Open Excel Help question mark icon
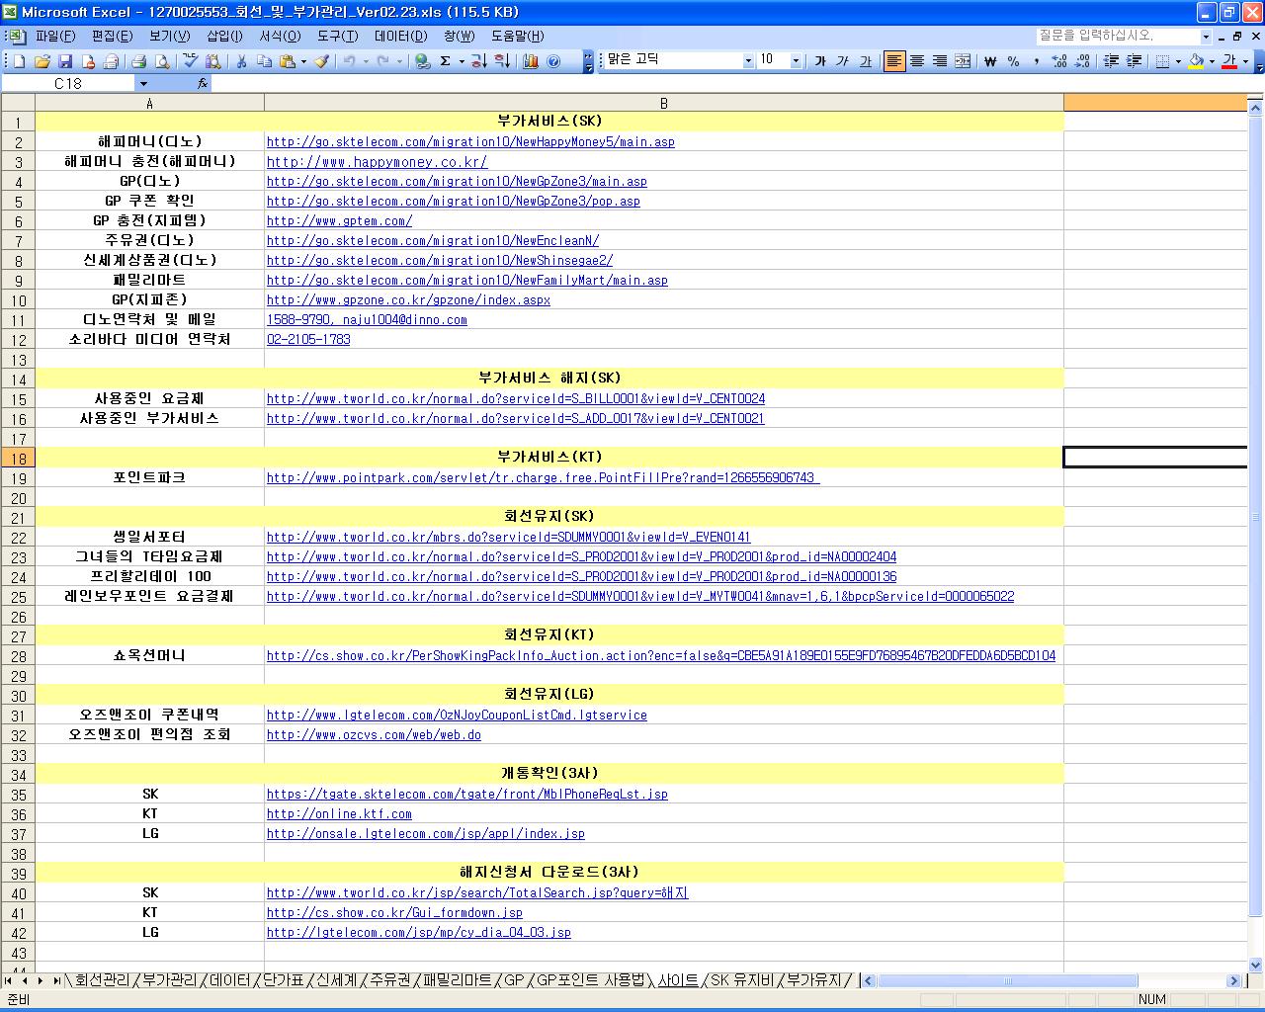Screen dimensions: 1265x1012 pos(554,61)
